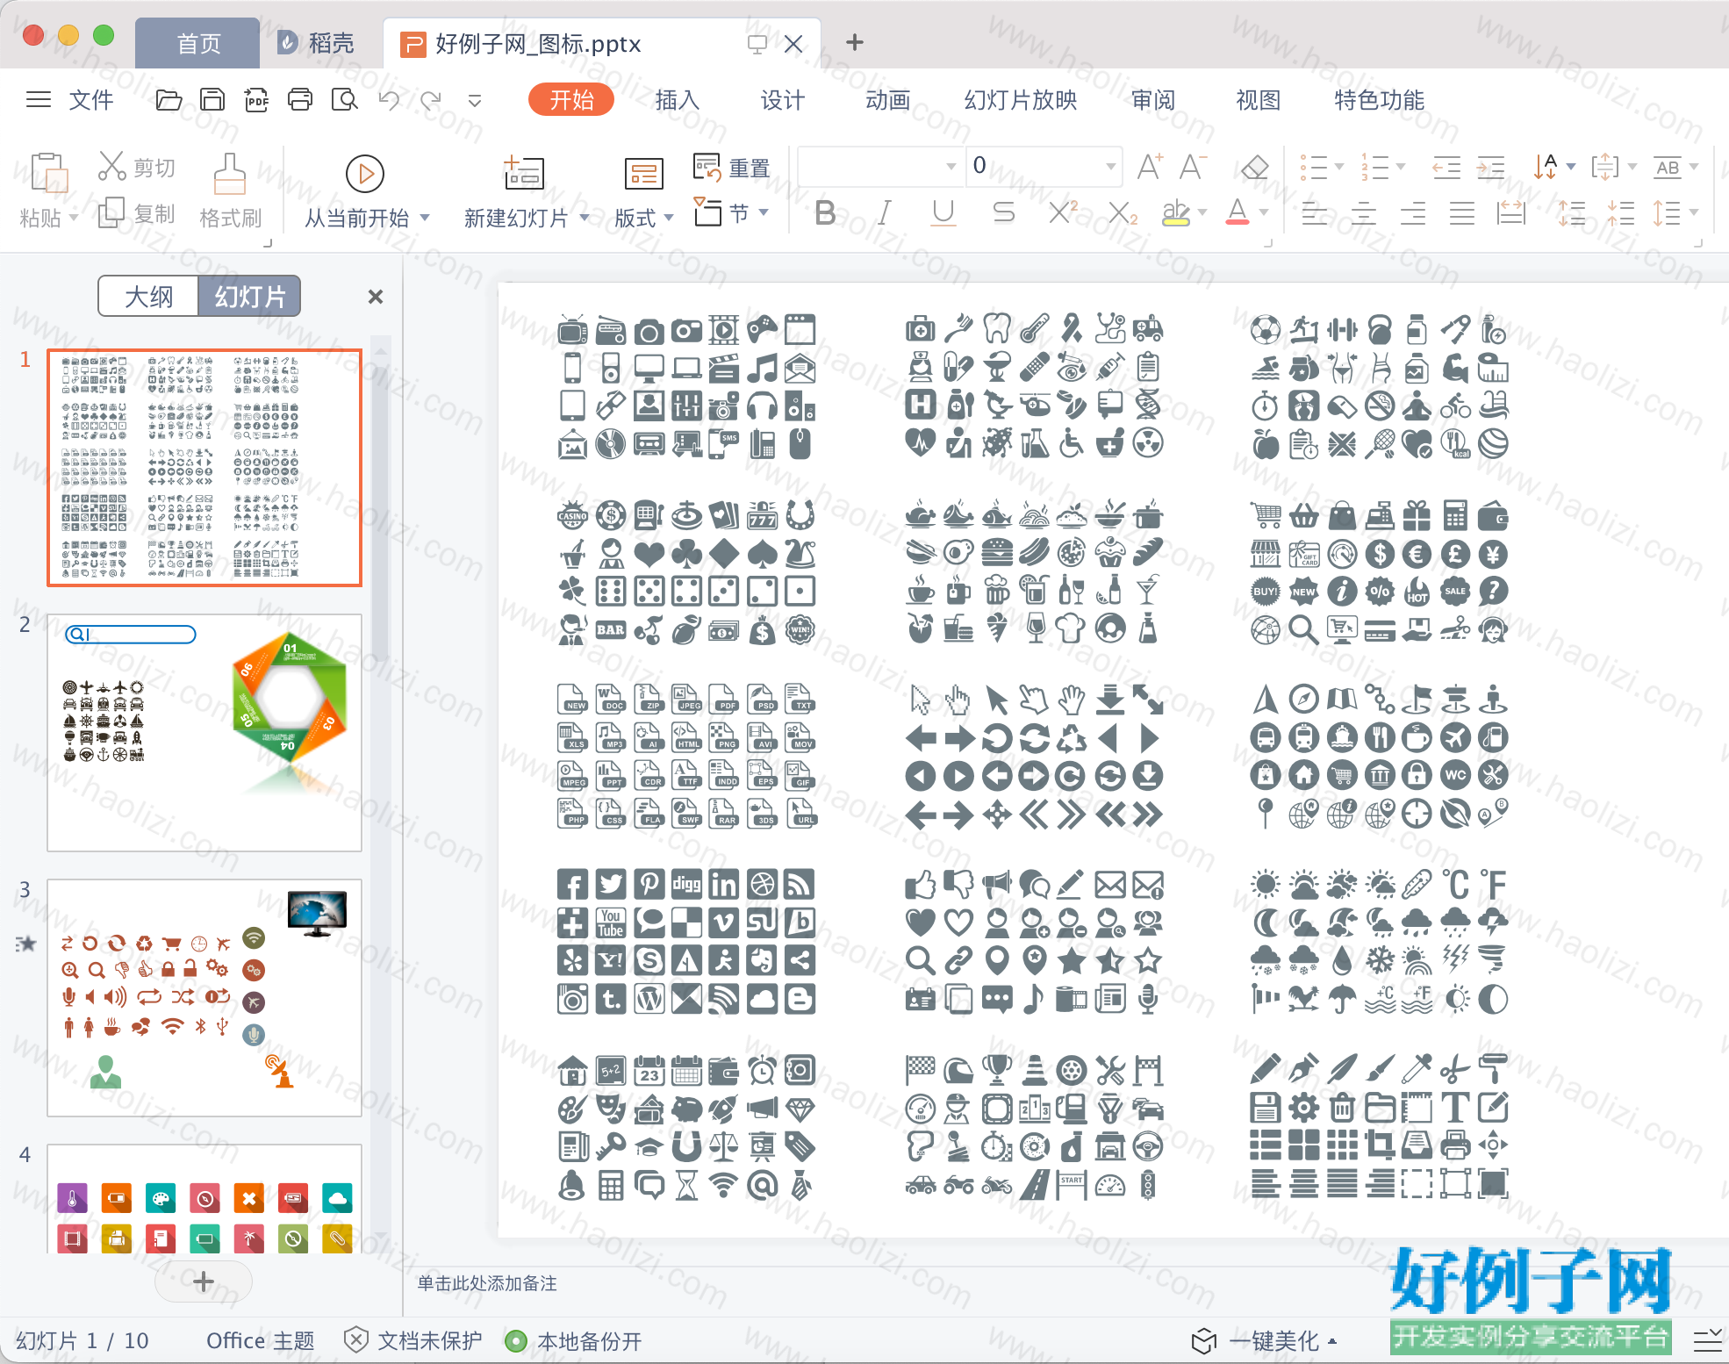Open the font name combo box
This screenshot has height=1364, width=1729.
pyautogui.click(x=879, y=165)
